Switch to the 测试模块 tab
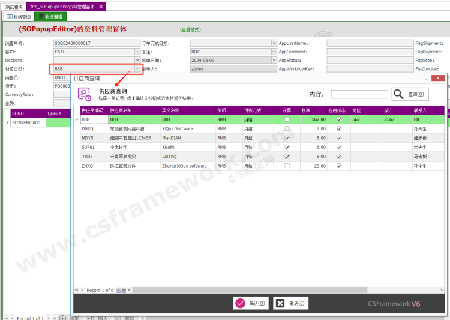450x320 pixels. (14, 6)
